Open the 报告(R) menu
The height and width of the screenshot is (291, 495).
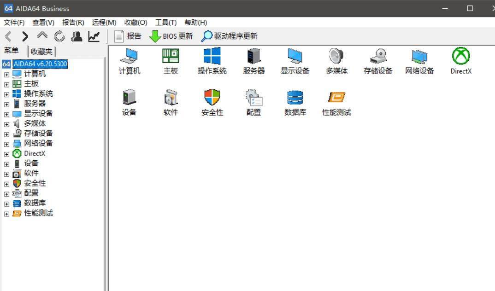coord(73,23)
